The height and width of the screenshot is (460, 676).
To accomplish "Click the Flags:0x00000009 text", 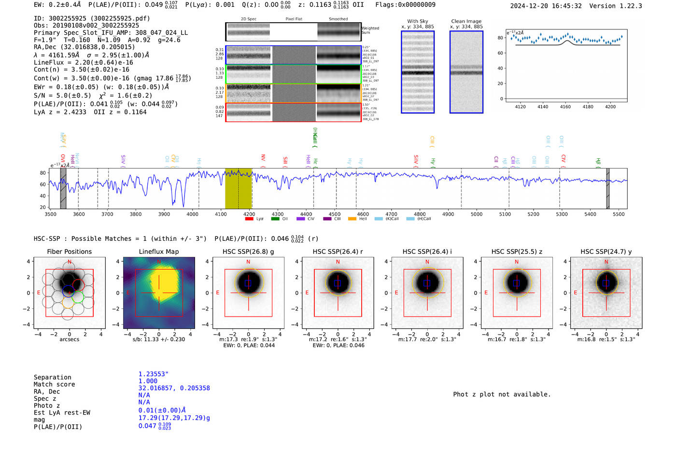I will click(x=405, y=4).
